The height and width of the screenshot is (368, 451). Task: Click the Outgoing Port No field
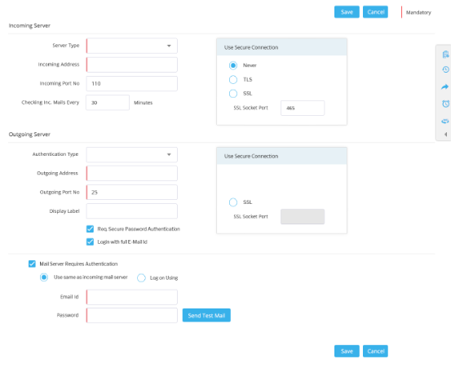(x=132, y=193)
